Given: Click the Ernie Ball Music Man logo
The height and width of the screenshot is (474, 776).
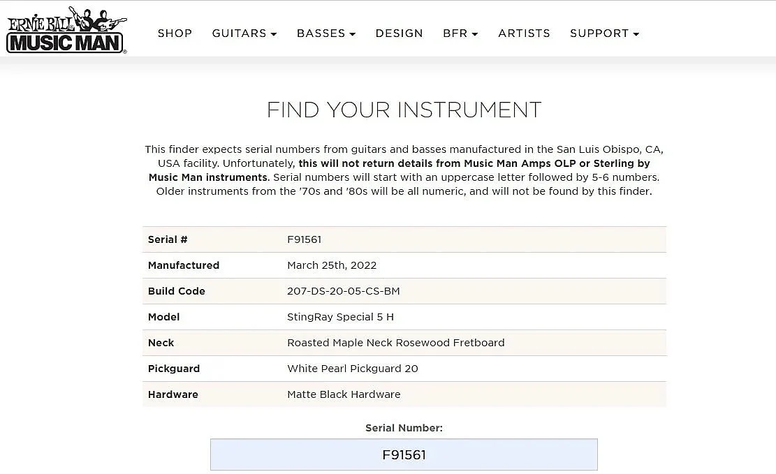Looking at the screenshot, I should pos(66,30).
